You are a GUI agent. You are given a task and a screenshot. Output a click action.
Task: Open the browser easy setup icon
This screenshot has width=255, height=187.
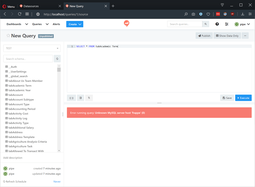tap(250, 14)
